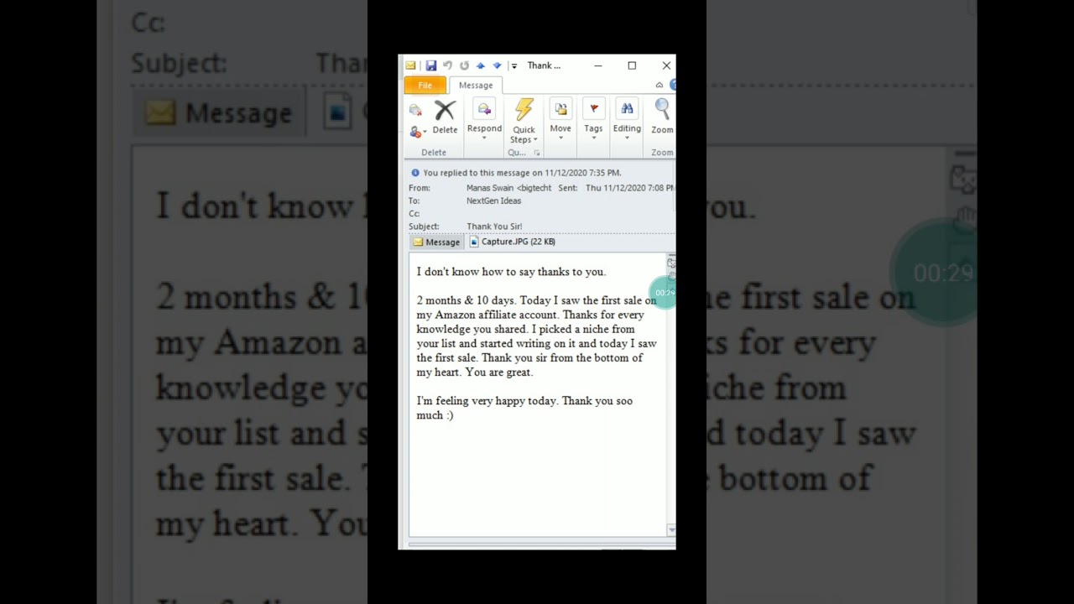
Task: Expand the Tags dropdown arrow
Action: click(593, 138)
